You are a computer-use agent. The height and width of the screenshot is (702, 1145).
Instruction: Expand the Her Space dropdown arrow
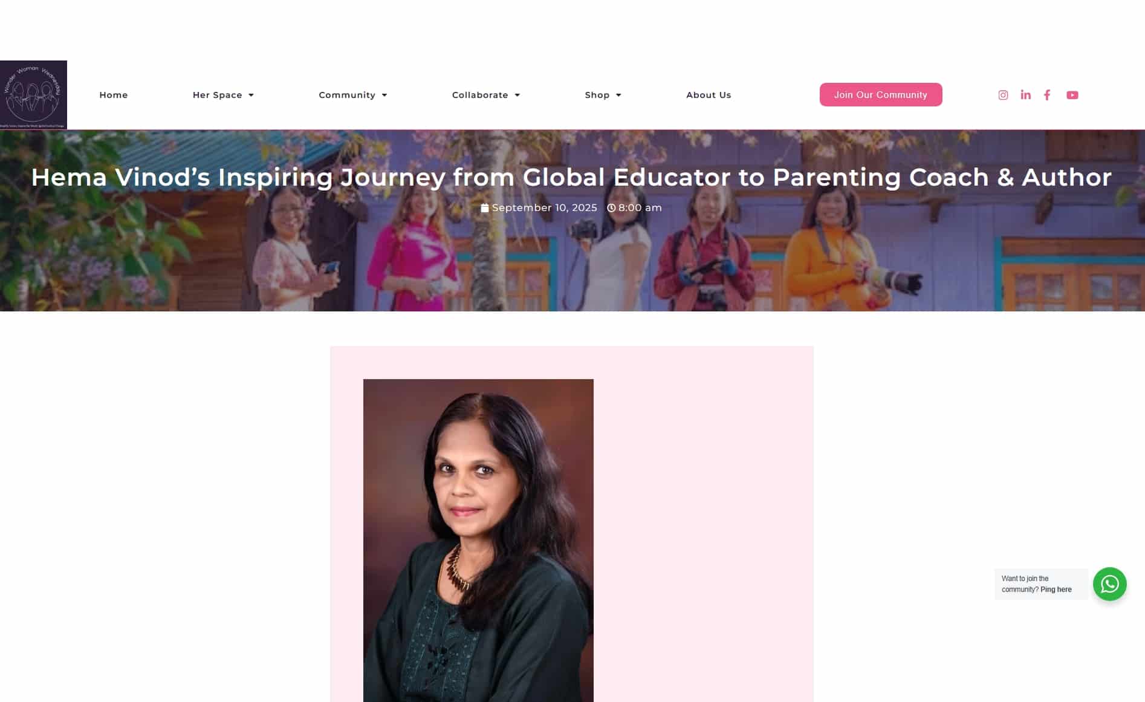[251, 95]
